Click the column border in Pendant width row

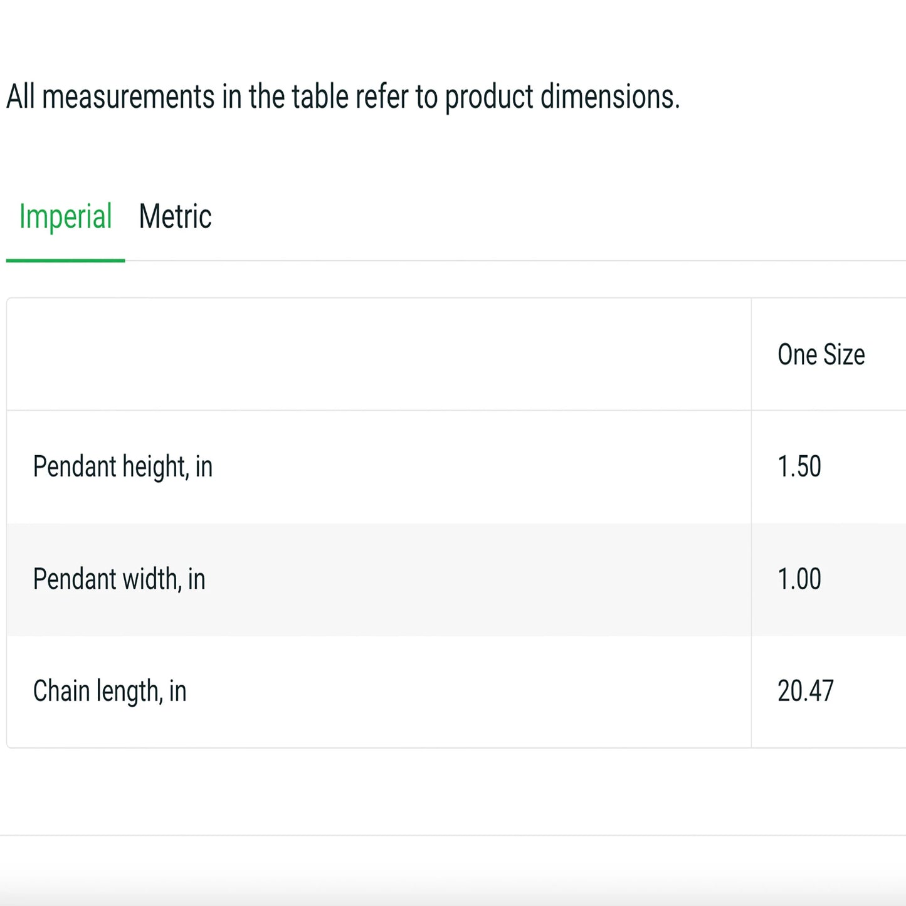coord(751,579)
